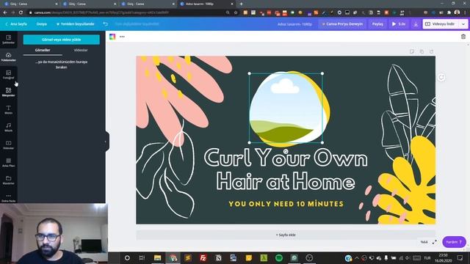This screenshot has height=264, width=470.
Task: Open the three-dot more options in toolbar
Action: pos(122,37)
